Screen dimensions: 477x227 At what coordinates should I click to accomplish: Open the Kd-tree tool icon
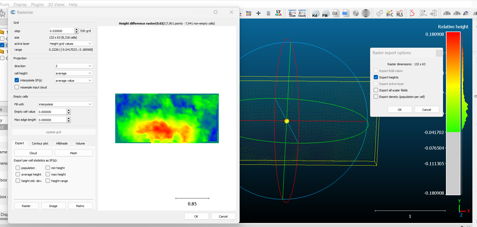315,13
